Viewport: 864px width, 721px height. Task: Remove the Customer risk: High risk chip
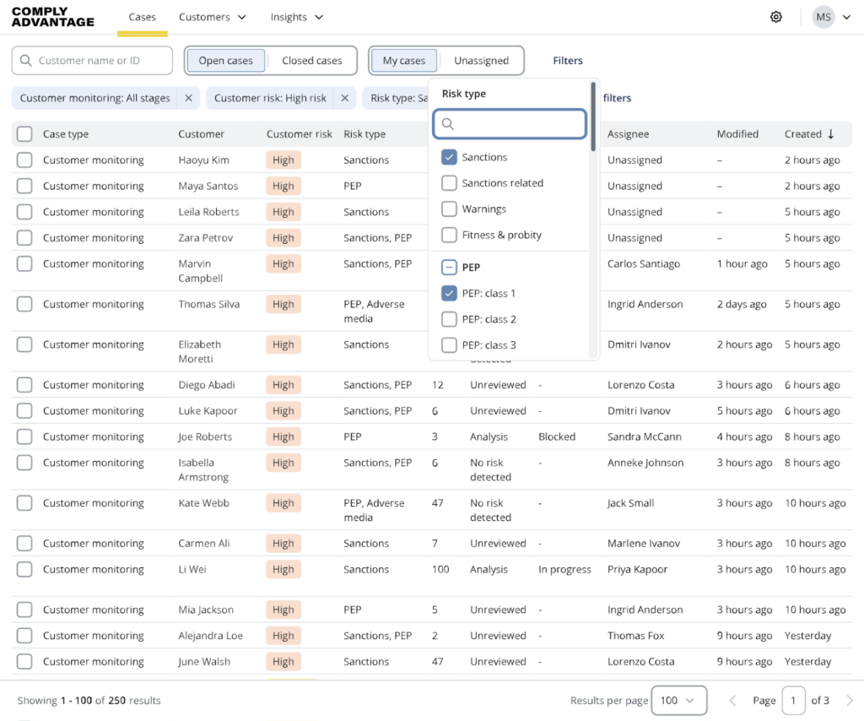pos(344,98)
